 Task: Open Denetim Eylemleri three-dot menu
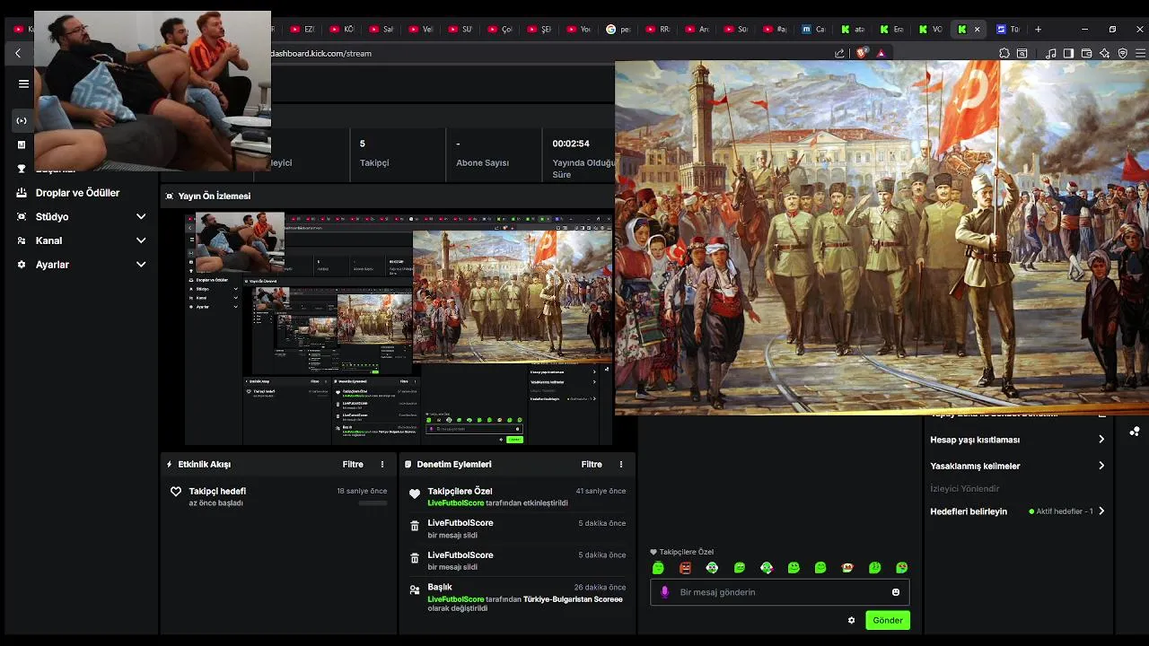tap(621, 465)
